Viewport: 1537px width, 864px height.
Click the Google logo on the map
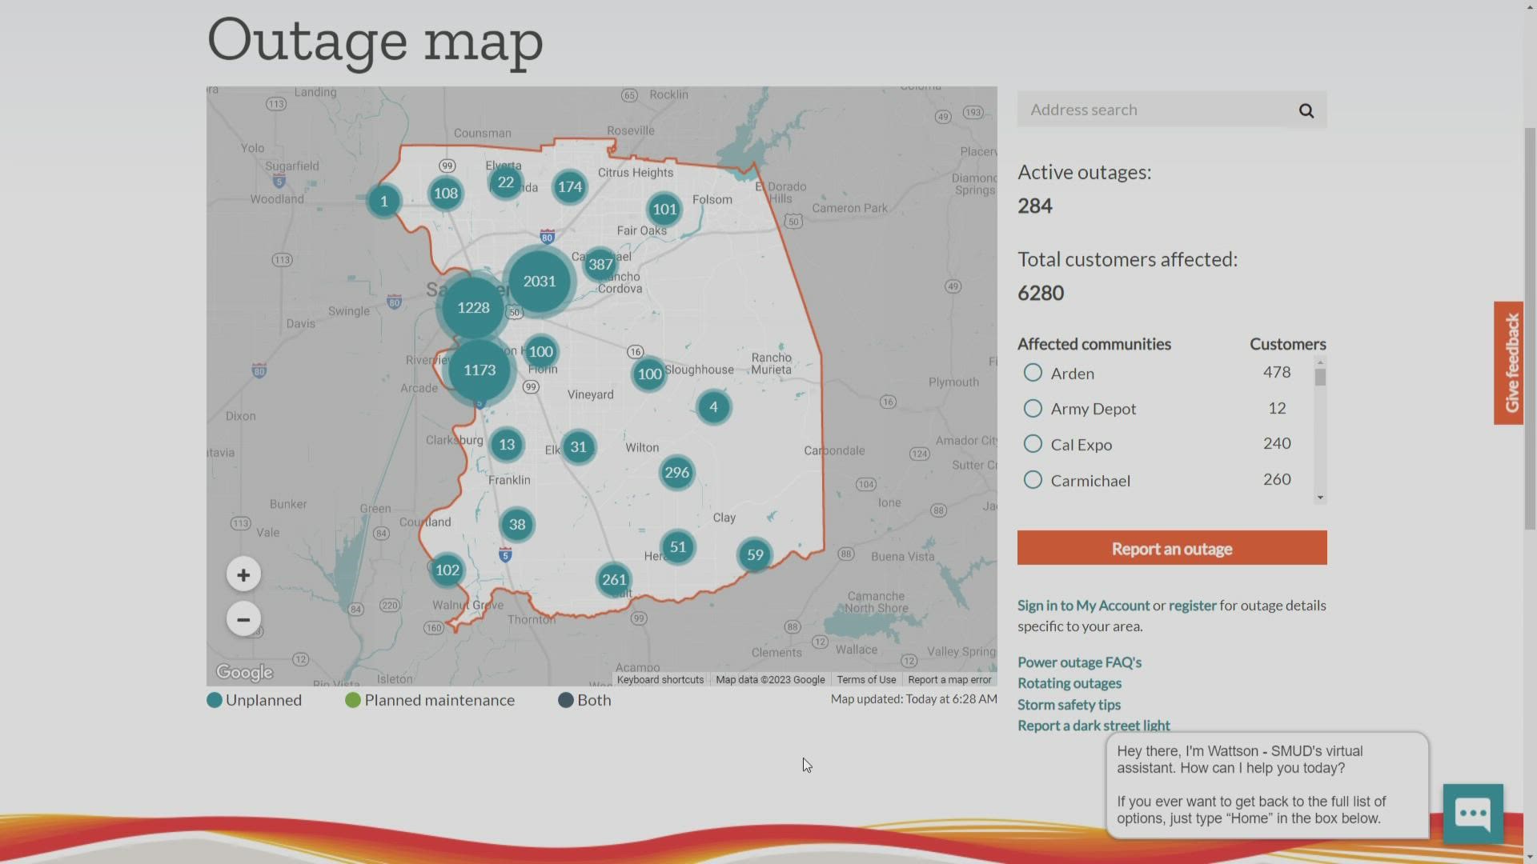(x=244, y=673)
